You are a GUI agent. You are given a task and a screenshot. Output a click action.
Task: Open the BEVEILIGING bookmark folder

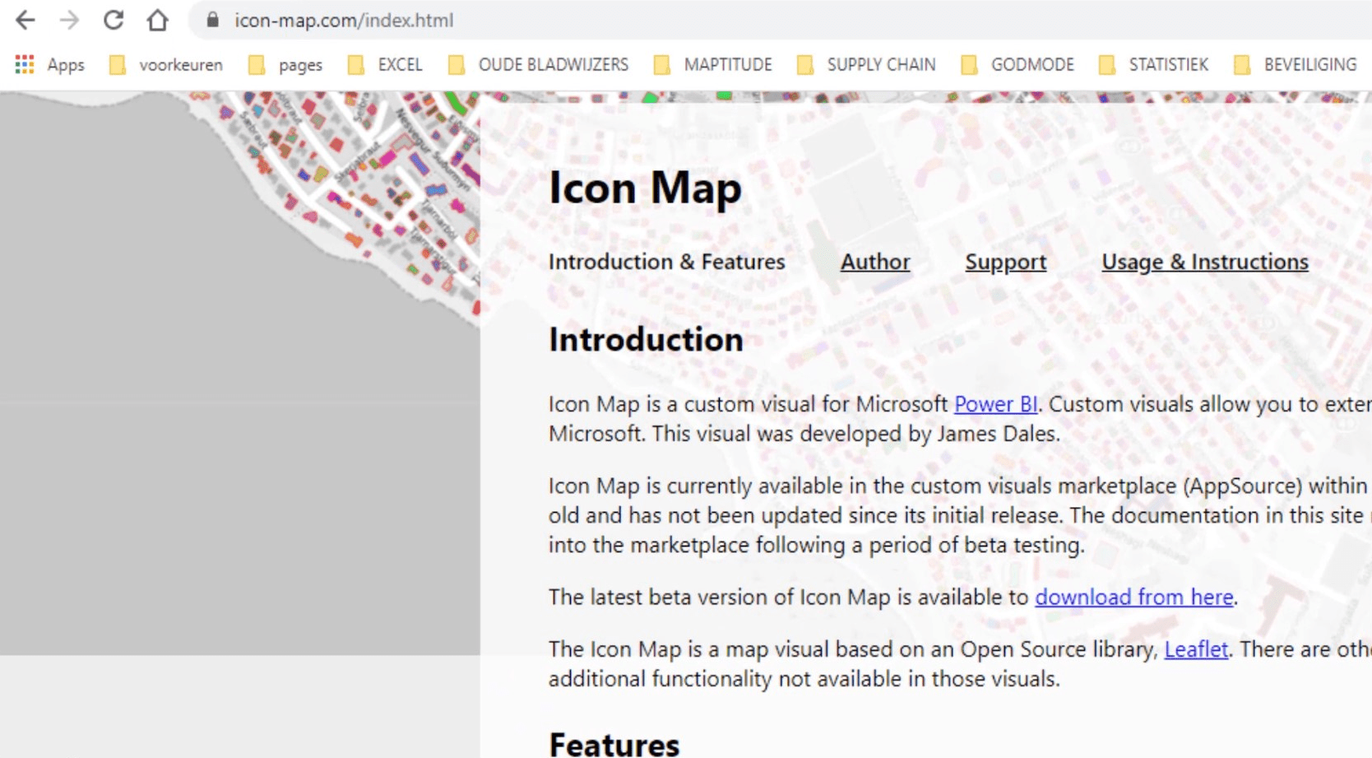point(1296,64)
